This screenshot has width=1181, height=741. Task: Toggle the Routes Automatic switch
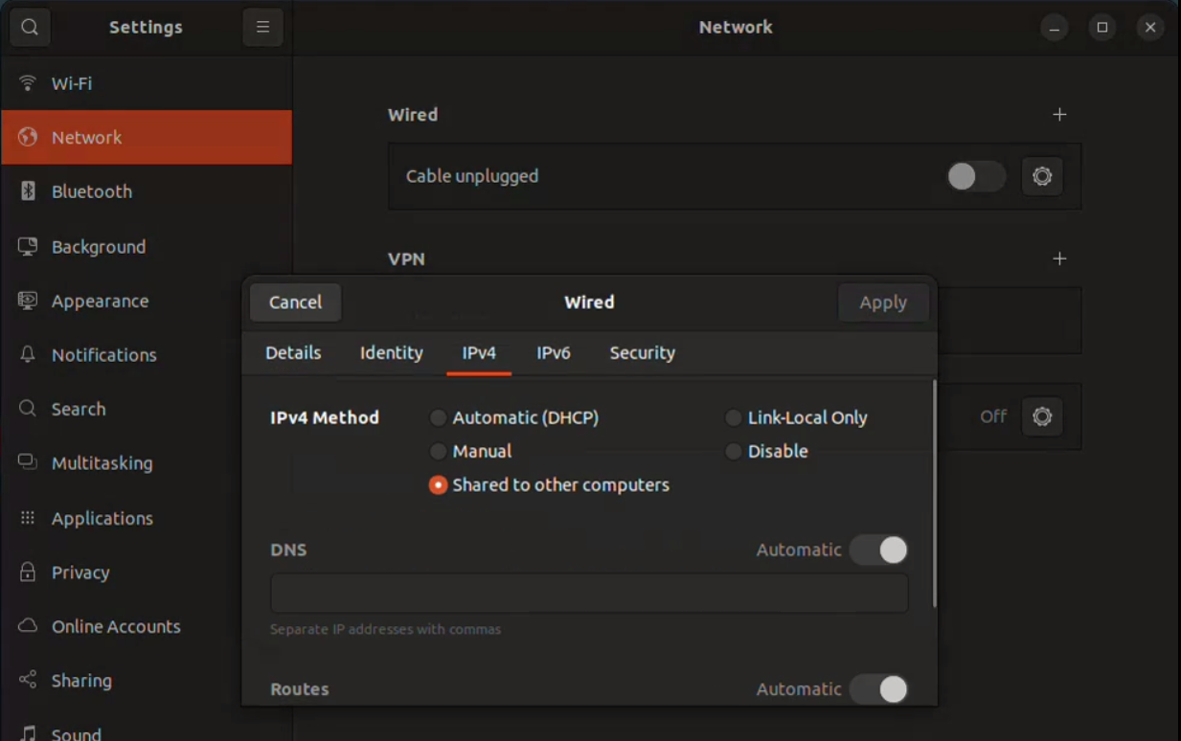[878, 689]
